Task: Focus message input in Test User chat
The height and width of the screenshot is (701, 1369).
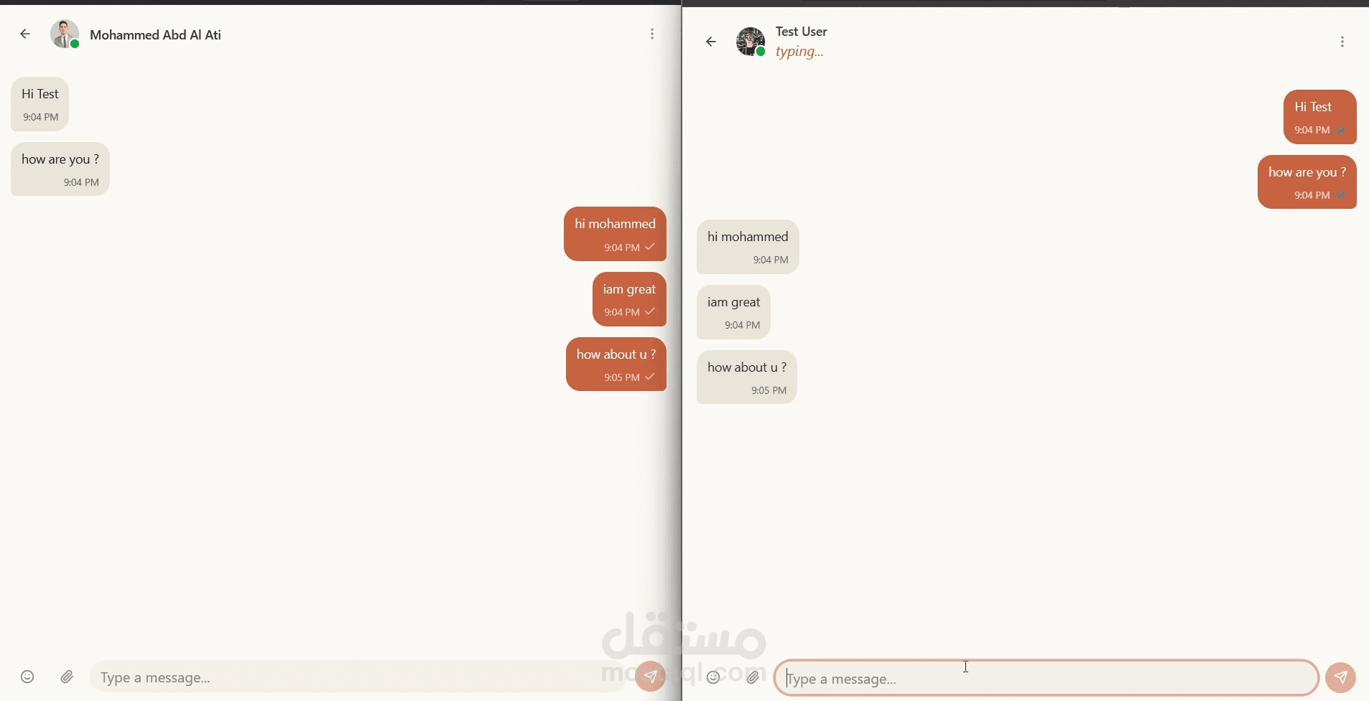Action: [x=1047, y=678]
